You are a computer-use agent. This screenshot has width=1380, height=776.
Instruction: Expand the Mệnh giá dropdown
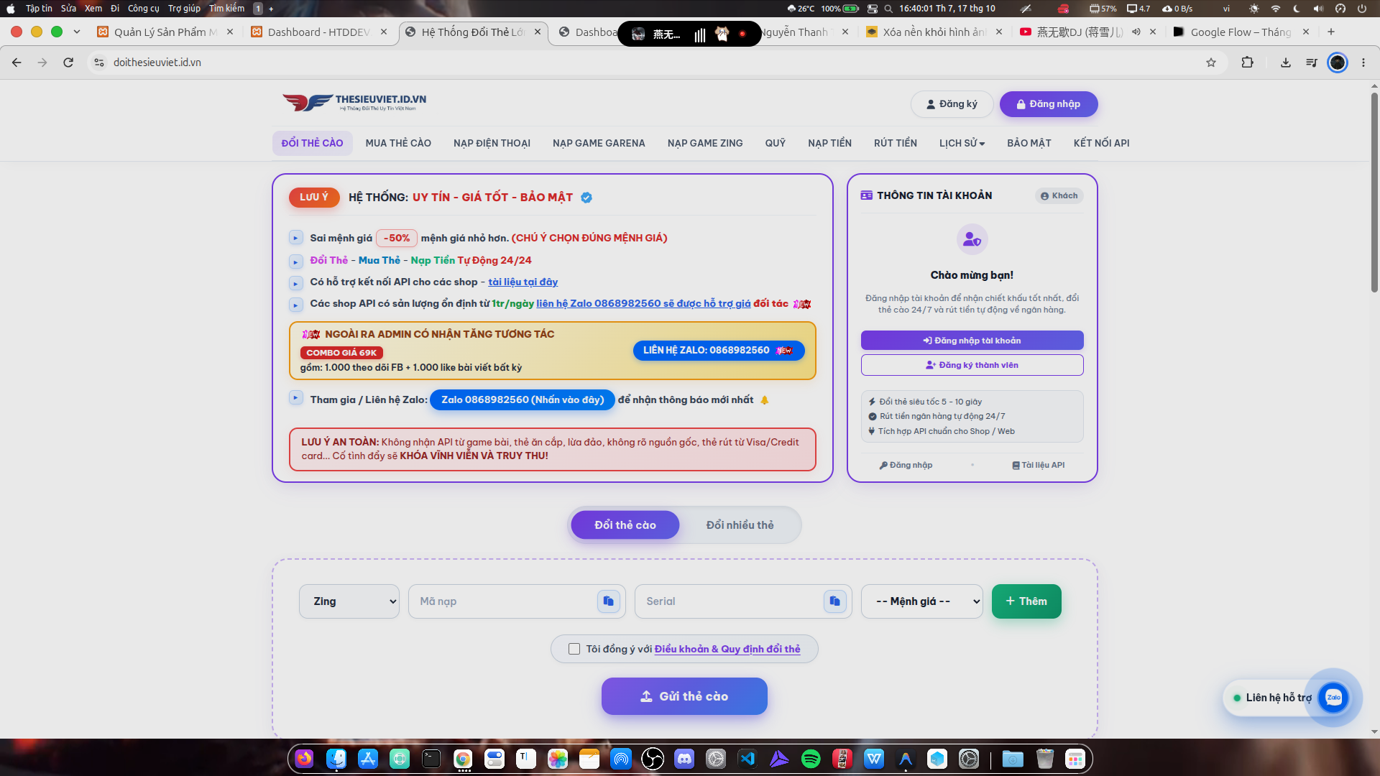coord(922,601)
